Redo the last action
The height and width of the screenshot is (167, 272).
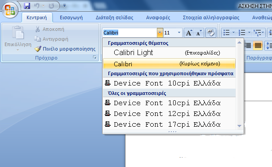click(x=51, y=6)
